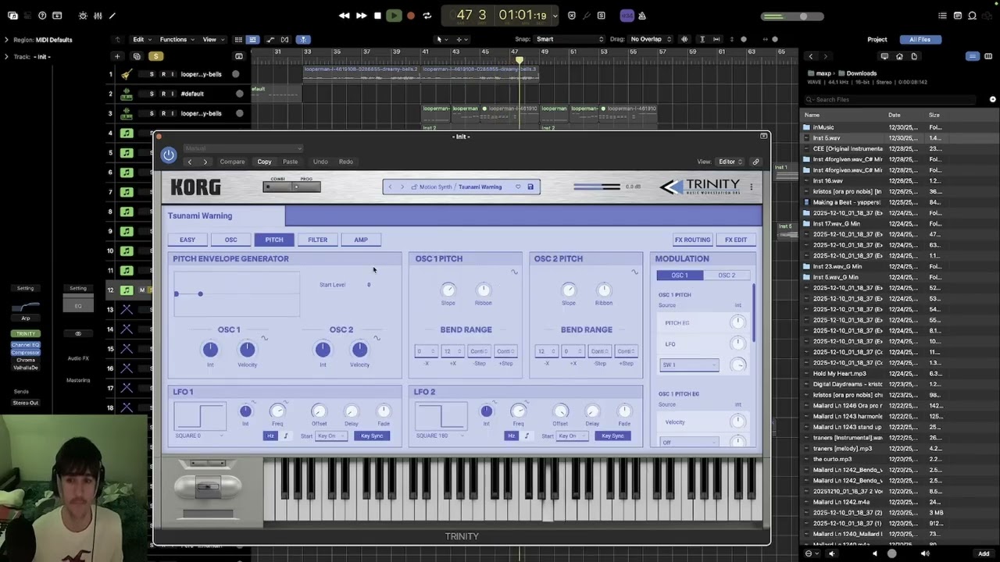Screen dimensions: 1000x562
Task: Toggle record enable on the #default track
Action: [162, 94]
